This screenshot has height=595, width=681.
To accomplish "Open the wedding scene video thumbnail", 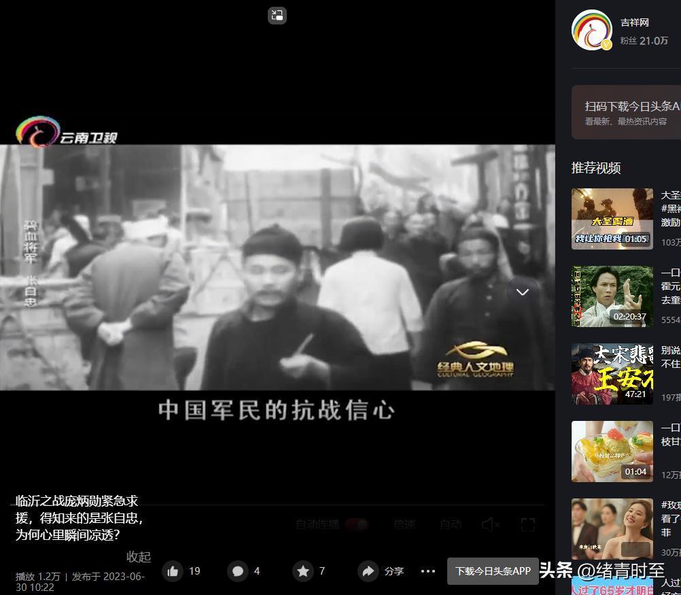I will point(612,529).
